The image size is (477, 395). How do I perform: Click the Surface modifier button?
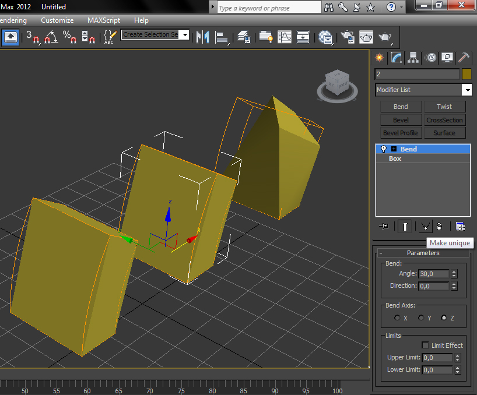pos(444,133)
